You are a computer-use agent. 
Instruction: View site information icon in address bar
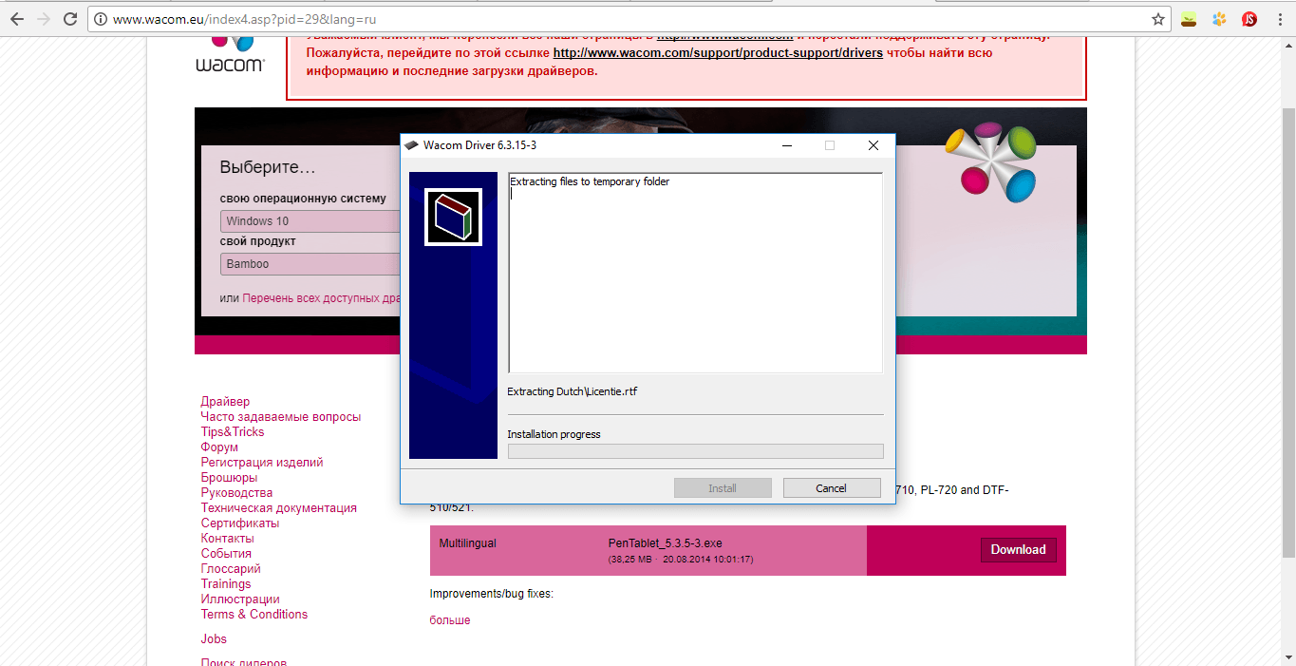click(x=101, y=19)
